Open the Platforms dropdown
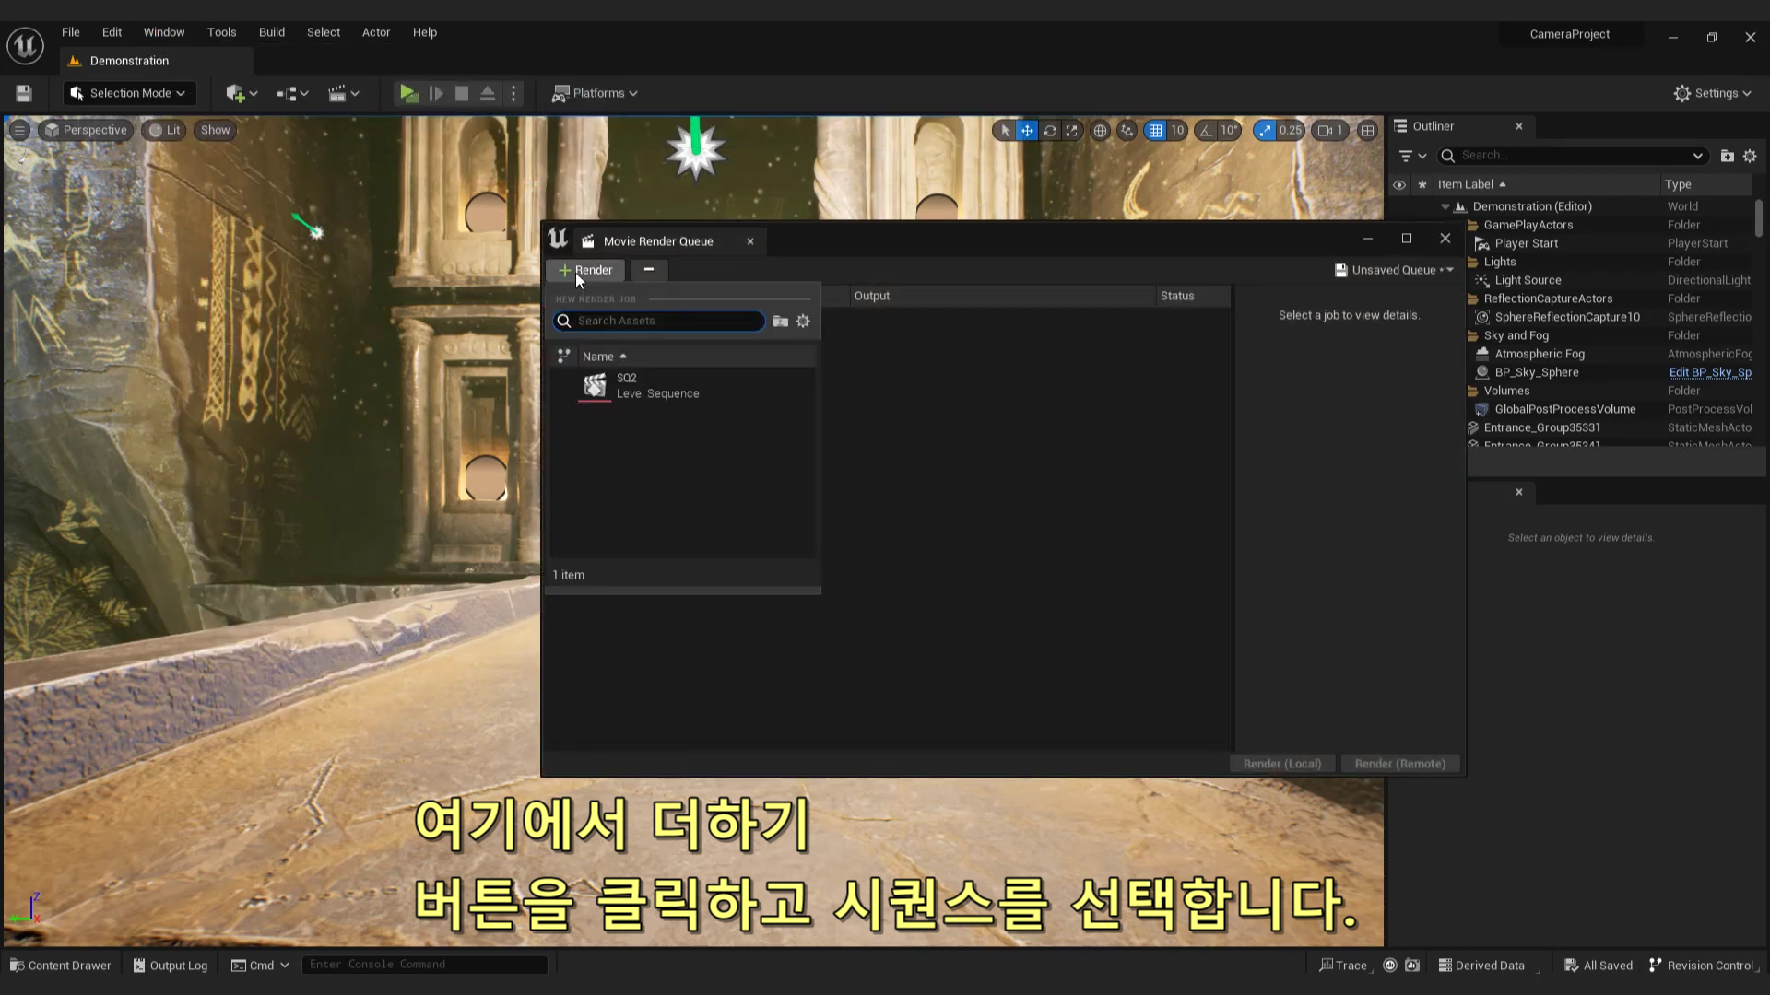Viewport: 1770px width, 995px height. click(595, 93)
